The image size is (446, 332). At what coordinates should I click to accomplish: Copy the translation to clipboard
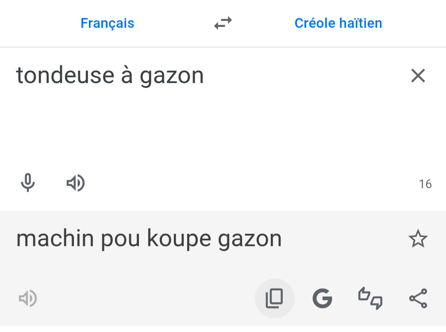pyautogui.click(x=274, y=299)
